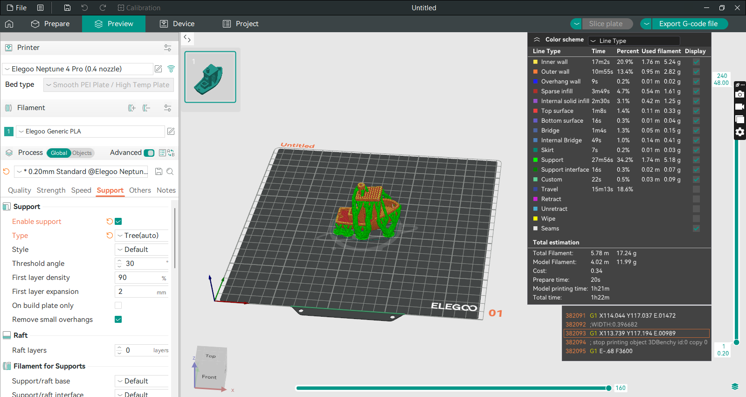
Task: Hide Inner wall lines display
Action: [696, 62]
